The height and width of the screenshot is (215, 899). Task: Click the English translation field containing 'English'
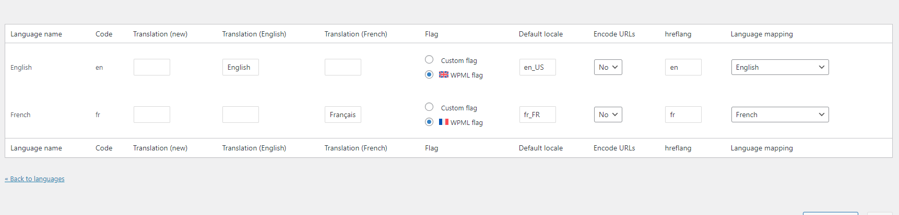click(241, 67)
